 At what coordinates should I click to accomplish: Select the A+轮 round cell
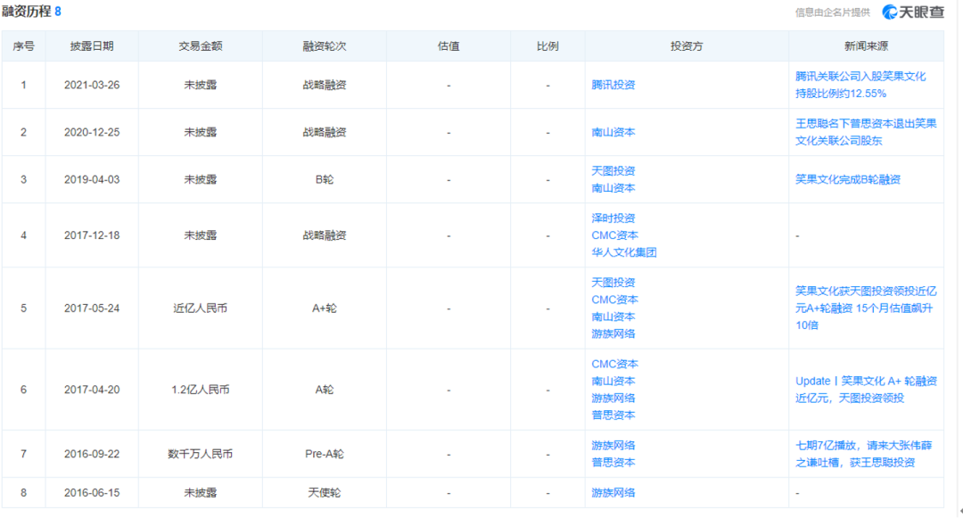tap(325, 308)
